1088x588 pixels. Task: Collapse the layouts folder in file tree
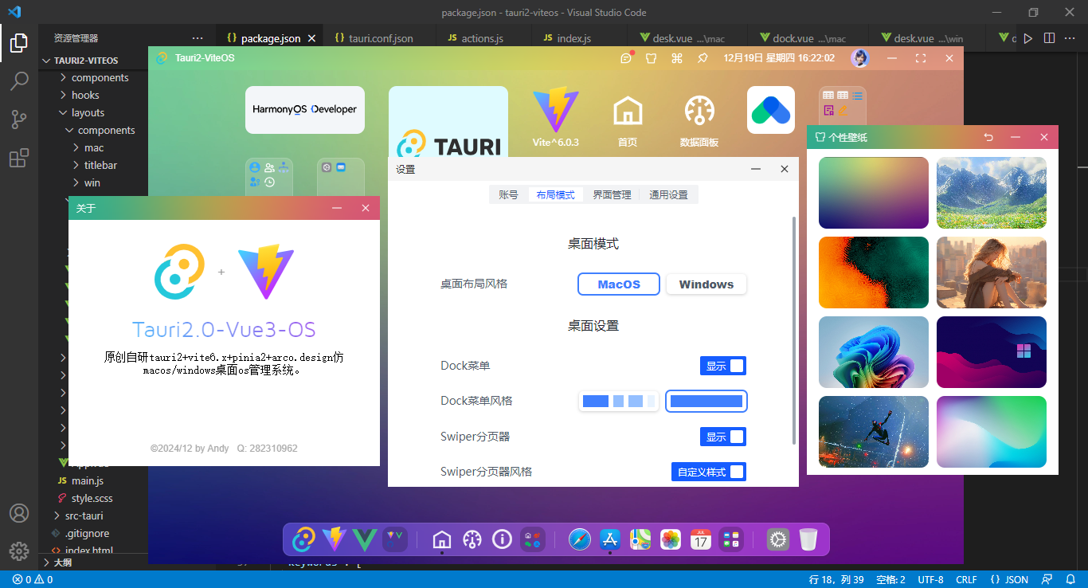pyautogui.click(x=88, y=112)
